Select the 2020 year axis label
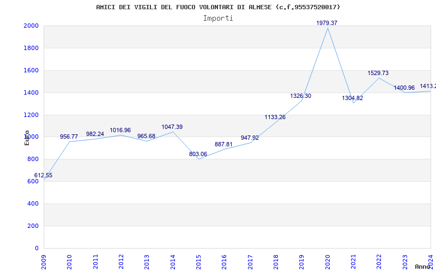The image size is (436, 272). (328, 262)
